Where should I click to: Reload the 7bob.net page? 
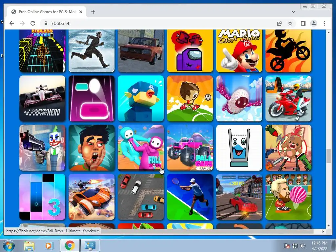pos(33,23)
